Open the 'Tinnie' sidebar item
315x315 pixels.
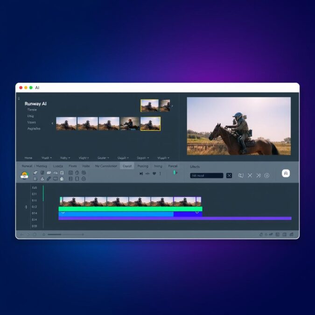coord(32,110)
